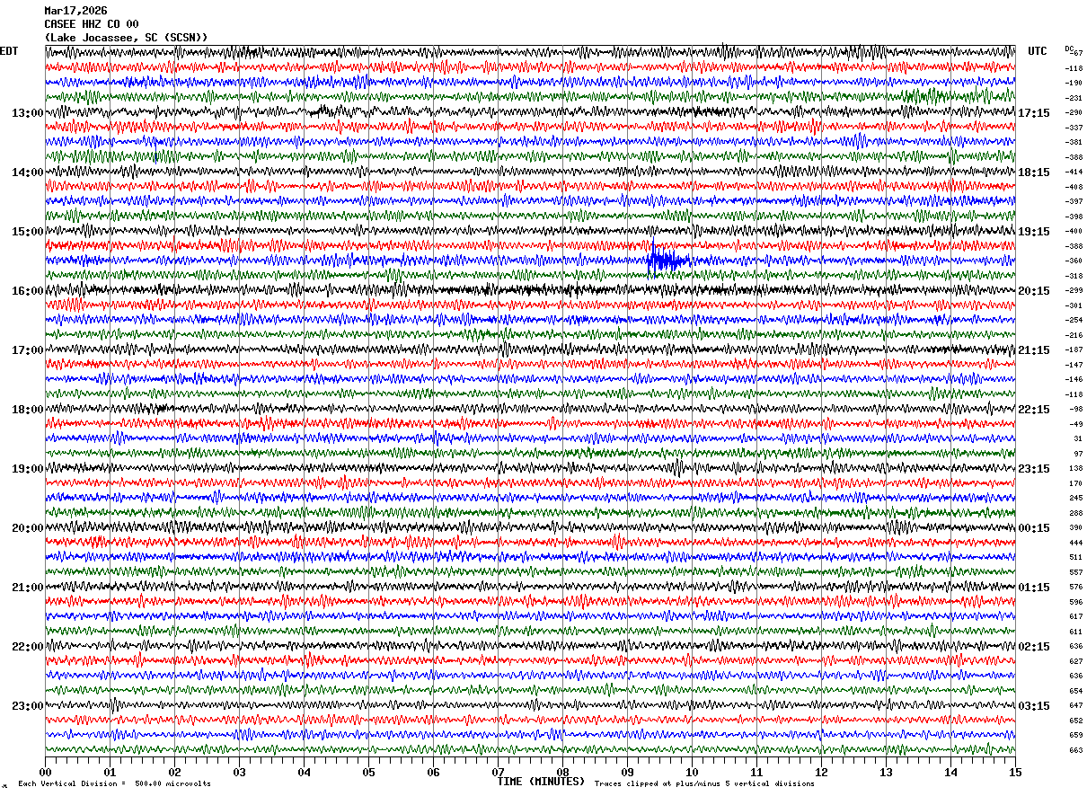
Task: Click the 19:15 UTC time label
Action: click(x=1034, y=232)
